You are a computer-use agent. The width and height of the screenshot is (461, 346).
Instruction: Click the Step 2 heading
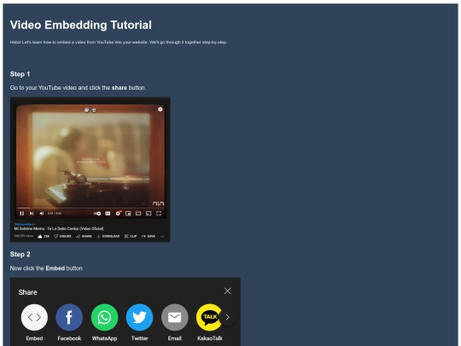[x=20, y=255]
